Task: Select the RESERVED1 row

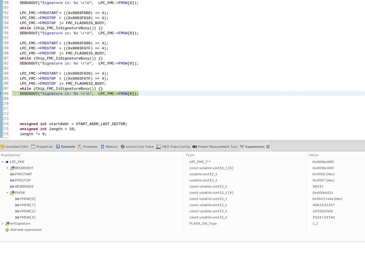Action: pos(183,168)
